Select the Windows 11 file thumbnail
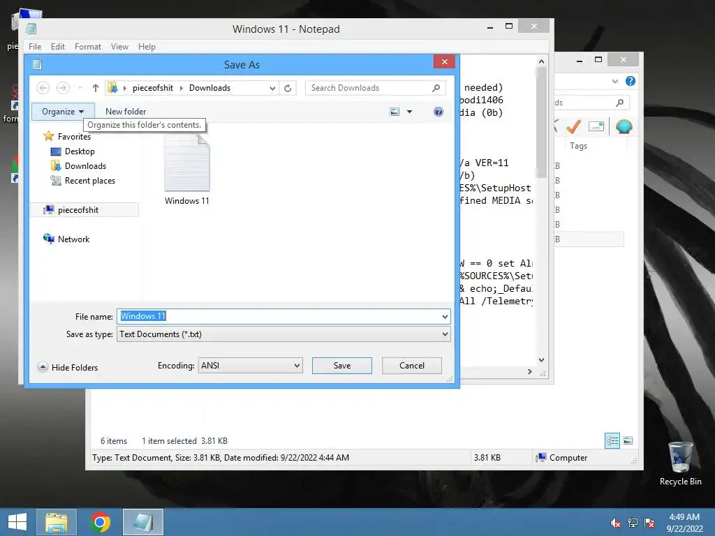This screenshot has width=715, height=536. point(187,163)
